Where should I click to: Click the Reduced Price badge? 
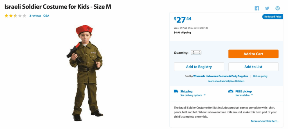tap(273, 17)
